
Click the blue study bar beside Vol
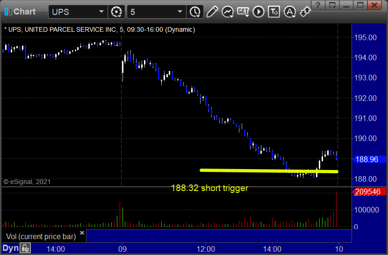pos(219,236)
